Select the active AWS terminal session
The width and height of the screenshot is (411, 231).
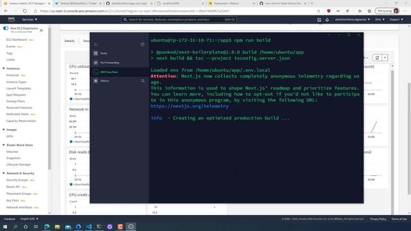coord(119,72)
